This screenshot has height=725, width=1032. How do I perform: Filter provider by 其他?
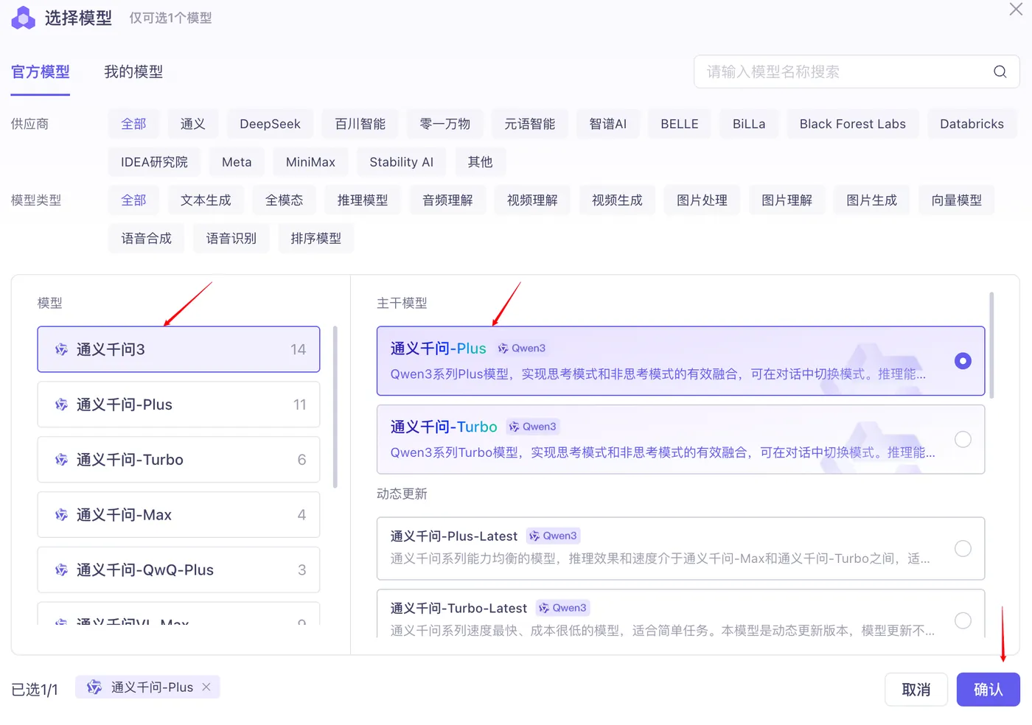coord(480,162)
